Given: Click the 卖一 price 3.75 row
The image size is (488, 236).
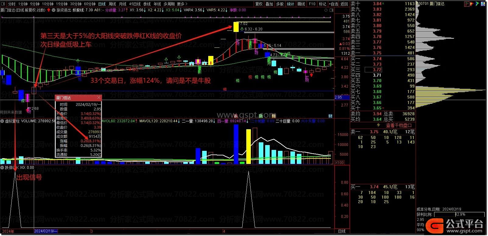Looking at the screenshot, I should pos(383,53).
